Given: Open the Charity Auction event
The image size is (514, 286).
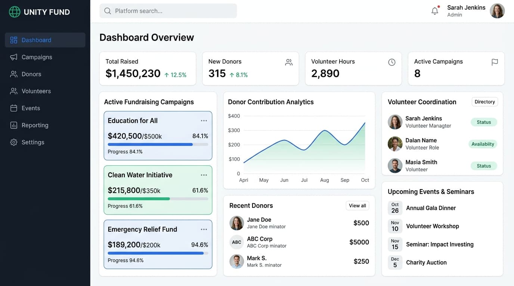Looking at the screenshot, I should pos(426,263).
